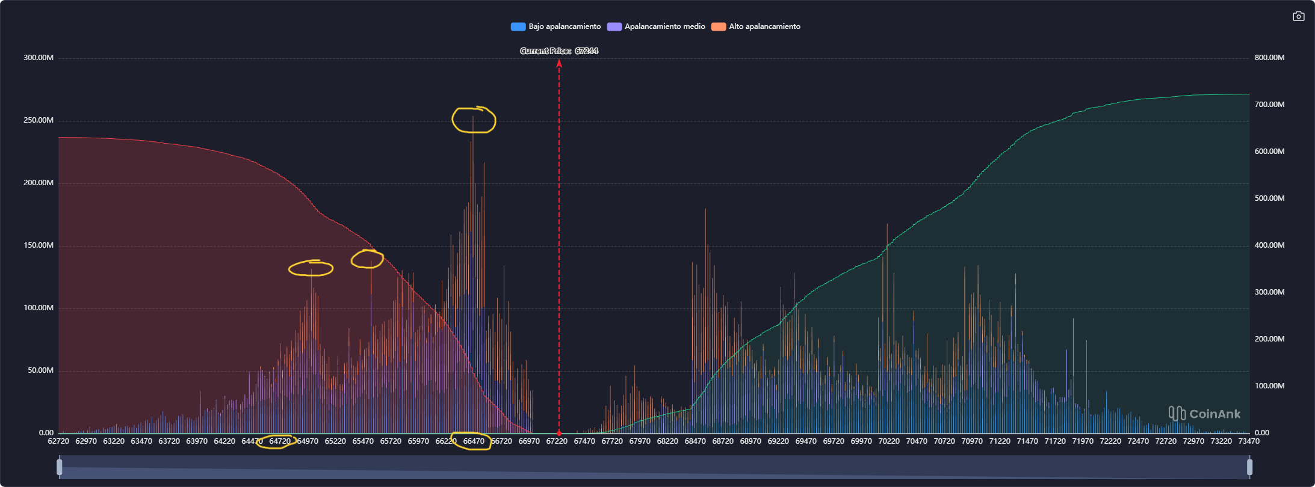This screenshot has width=1315, height=487.
Task: Toggle series via 'Apalancamiento medio' label text
Action: coord(664,26)
